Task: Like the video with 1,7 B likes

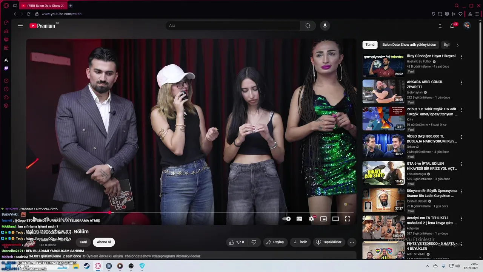Action: (237, 242)
